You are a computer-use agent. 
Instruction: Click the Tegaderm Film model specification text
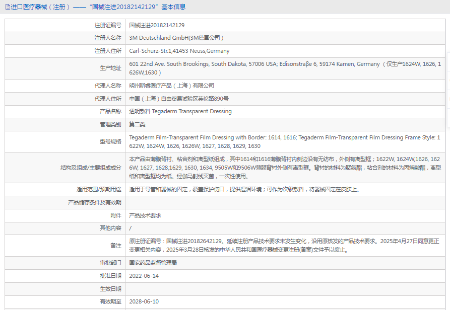(285, 141)
